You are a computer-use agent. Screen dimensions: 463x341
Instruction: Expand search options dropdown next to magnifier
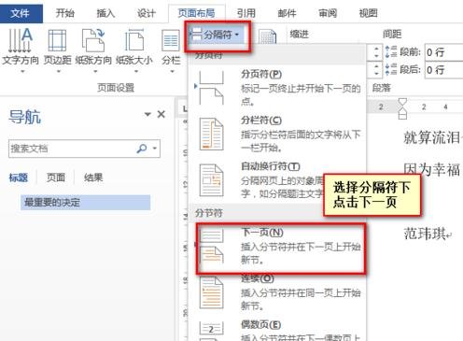tap(155, 149)
